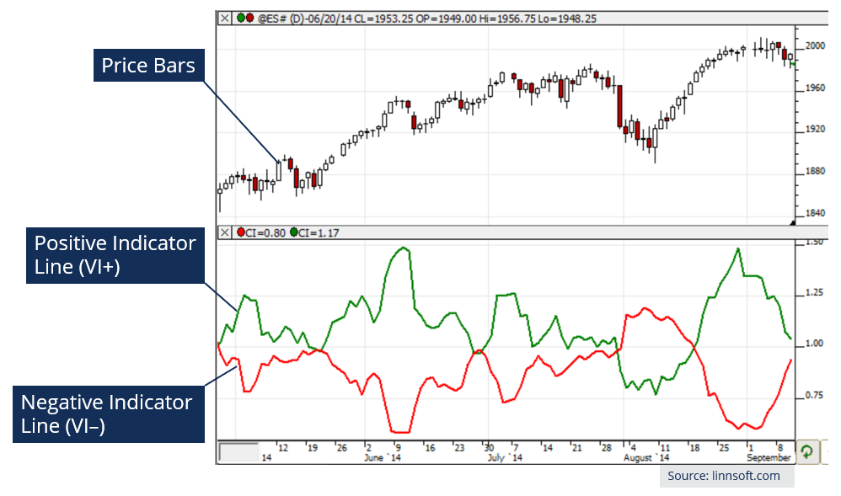This screenshot has height=496, width=841.
Task: Click the green status dot in the price pane header
Action: pyautogui.click(x=242, y=17)
